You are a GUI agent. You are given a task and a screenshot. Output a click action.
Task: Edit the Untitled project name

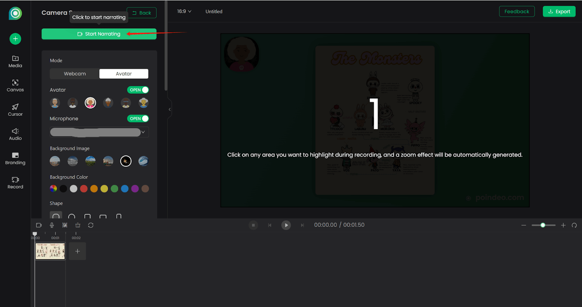pyautogui.click(x=214, y=12)
